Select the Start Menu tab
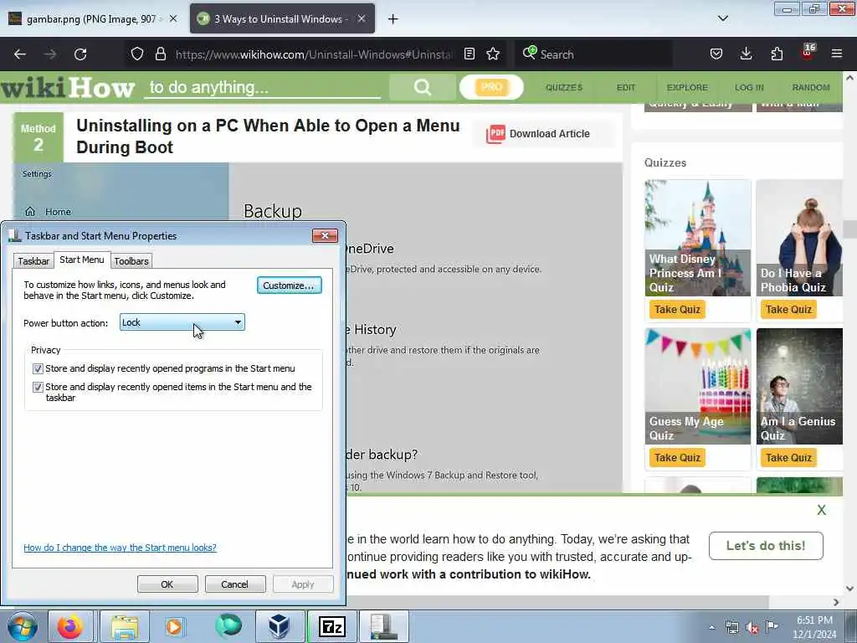 (x=82, y=260)
